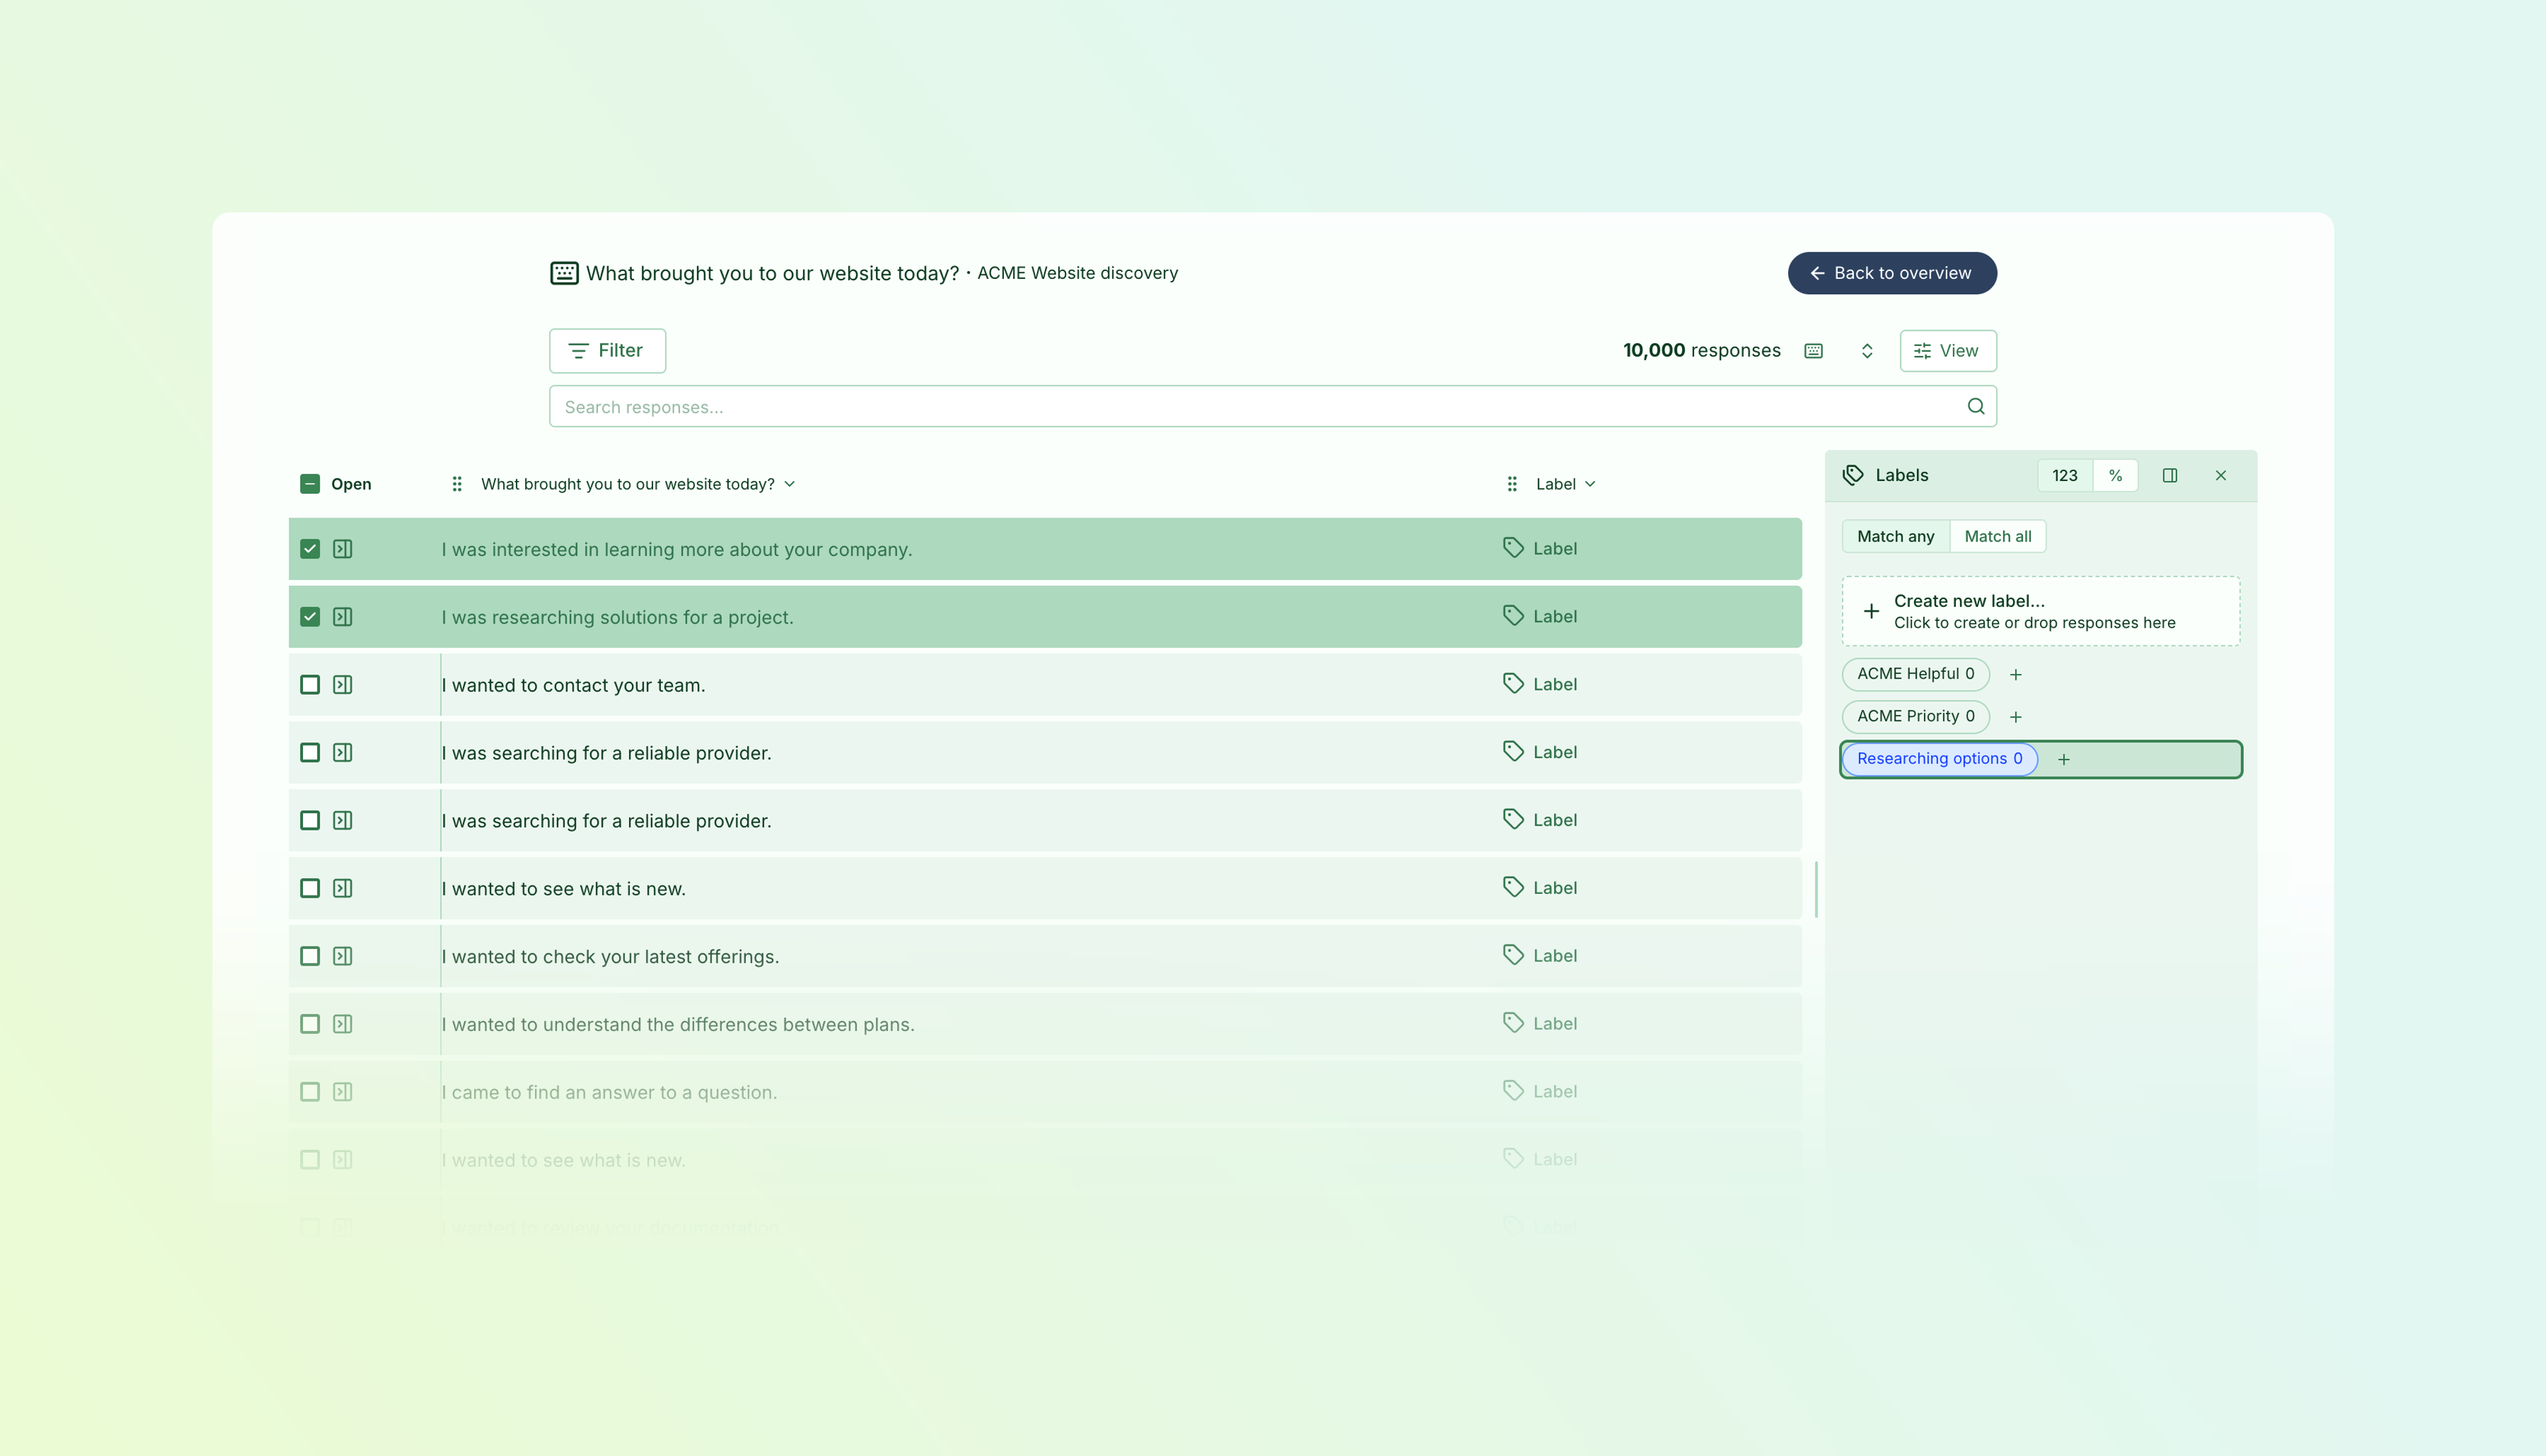Check 'understand the differences between plans' checkbox
The width and height of the screenshot is (2546, 1456).
coord(310,1024)
